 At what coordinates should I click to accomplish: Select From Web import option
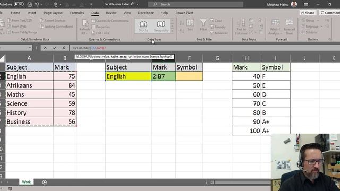click(16, 27)
